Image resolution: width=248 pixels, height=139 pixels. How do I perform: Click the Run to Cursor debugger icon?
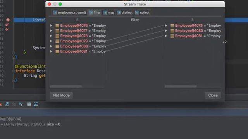click(x=21, y=104)
